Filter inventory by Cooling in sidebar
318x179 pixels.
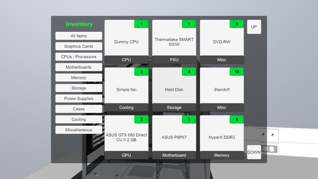point(79,120)
